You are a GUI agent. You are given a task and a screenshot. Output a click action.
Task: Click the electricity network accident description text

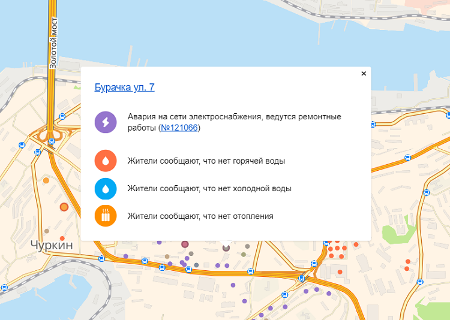tap(234, 117)
